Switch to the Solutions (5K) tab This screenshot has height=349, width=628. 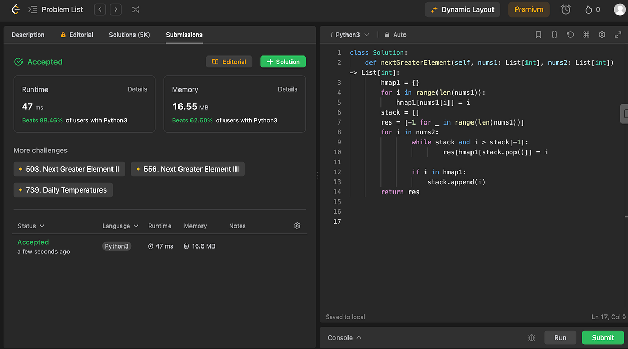[x=129, y=35]
